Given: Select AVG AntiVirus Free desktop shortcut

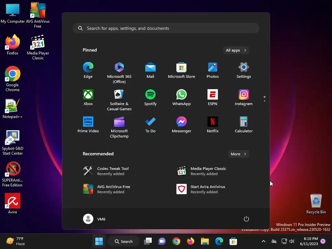Looking at the screenshot, I should pos(38,15).
